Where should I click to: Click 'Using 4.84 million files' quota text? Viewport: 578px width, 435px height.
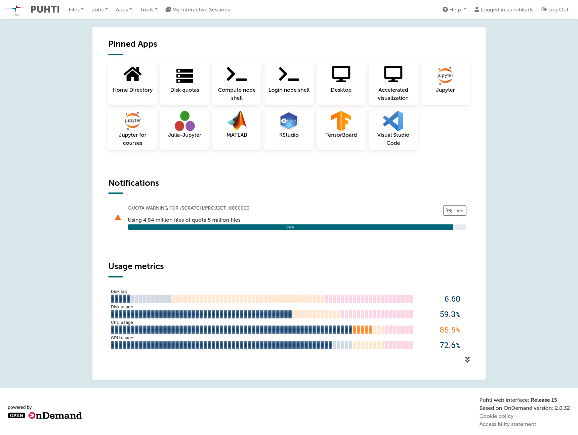point(184,220)
